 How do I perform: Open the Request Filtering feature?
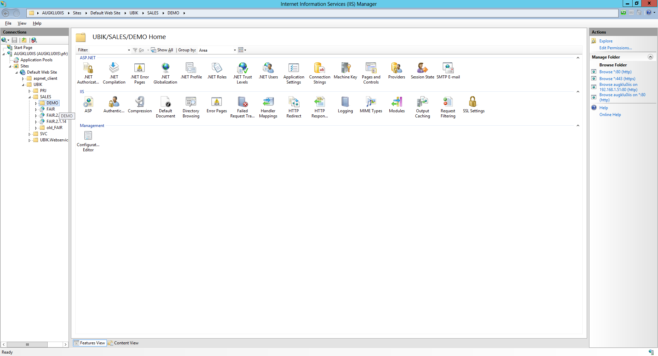click(448, 104)
